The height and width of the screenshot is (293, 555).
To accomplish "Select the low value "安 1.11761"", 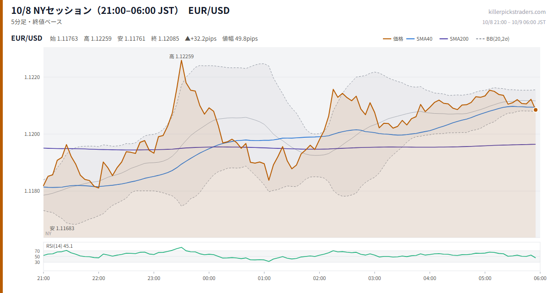I will pos(131,39).
